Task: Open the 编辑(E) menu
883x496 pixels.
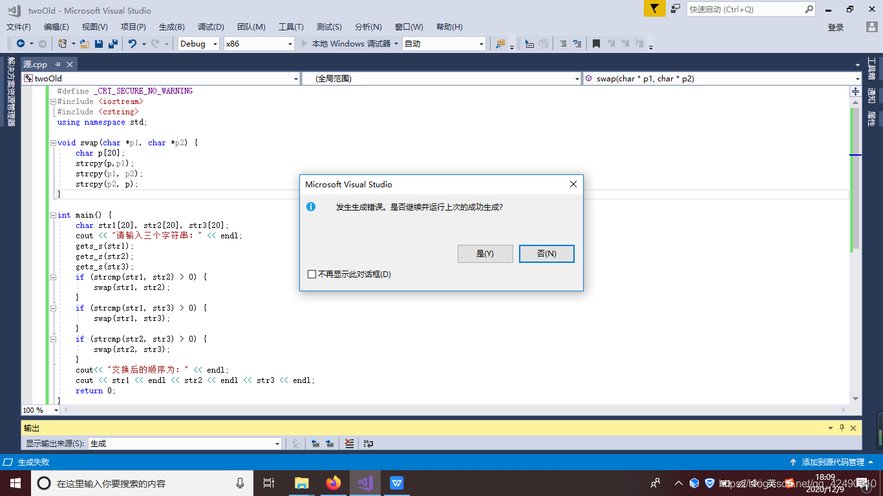Action: [56, 27]
